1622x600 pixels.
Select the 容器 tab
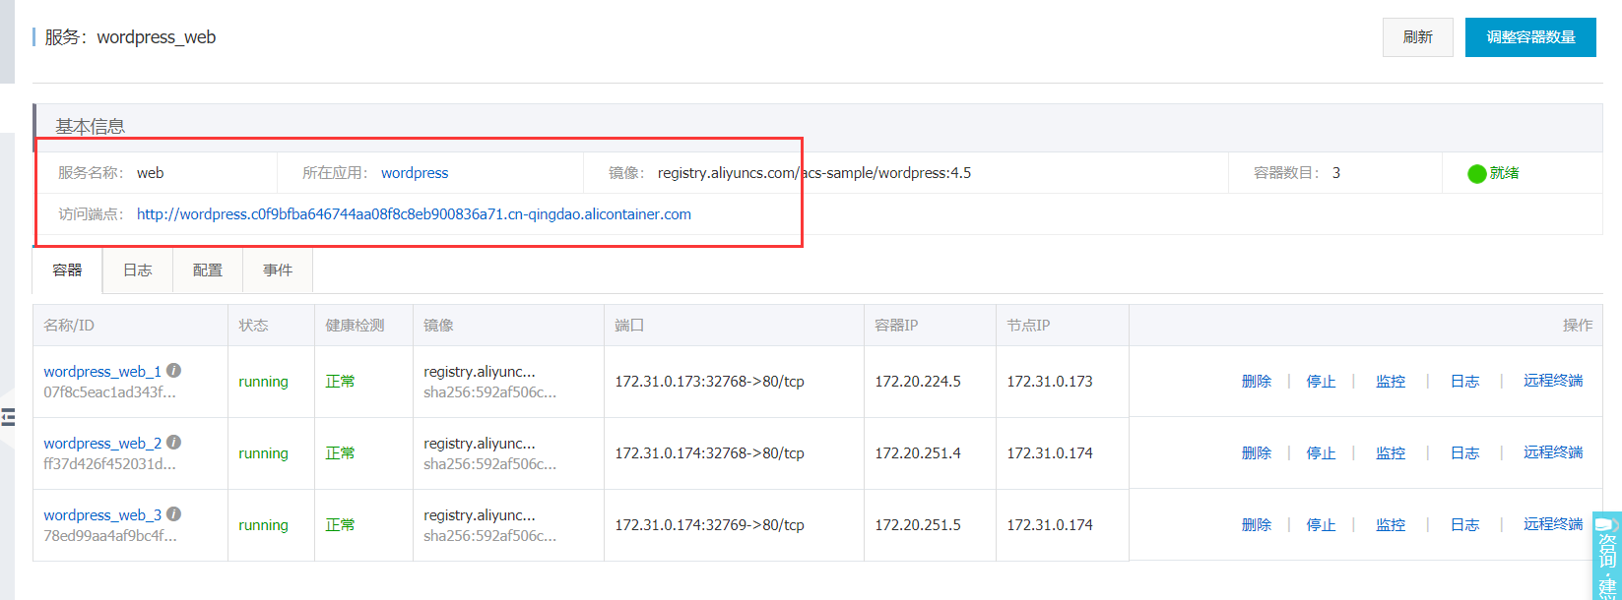pyautogui.click(x=68, y=270)
